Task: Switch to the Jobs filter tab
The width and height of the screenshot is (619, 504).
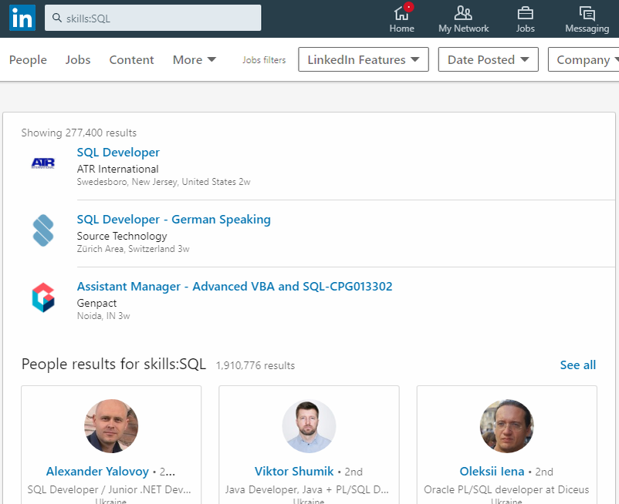Action: click(78, 59)
